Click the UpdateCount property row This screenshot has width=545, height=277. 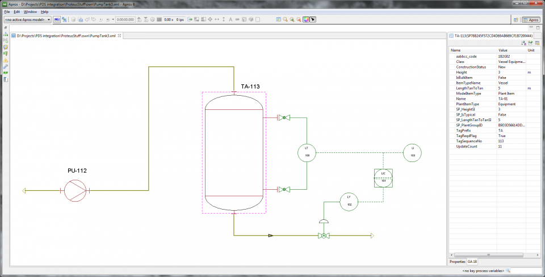coord(495,146)
